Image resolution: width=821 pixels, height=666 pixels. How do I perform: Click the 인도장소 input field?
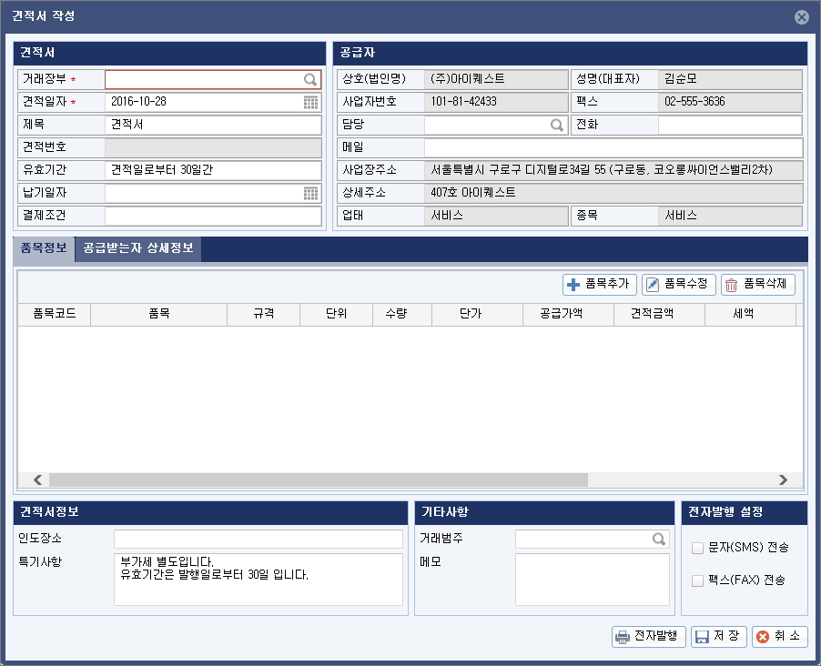tap(258, 539)
